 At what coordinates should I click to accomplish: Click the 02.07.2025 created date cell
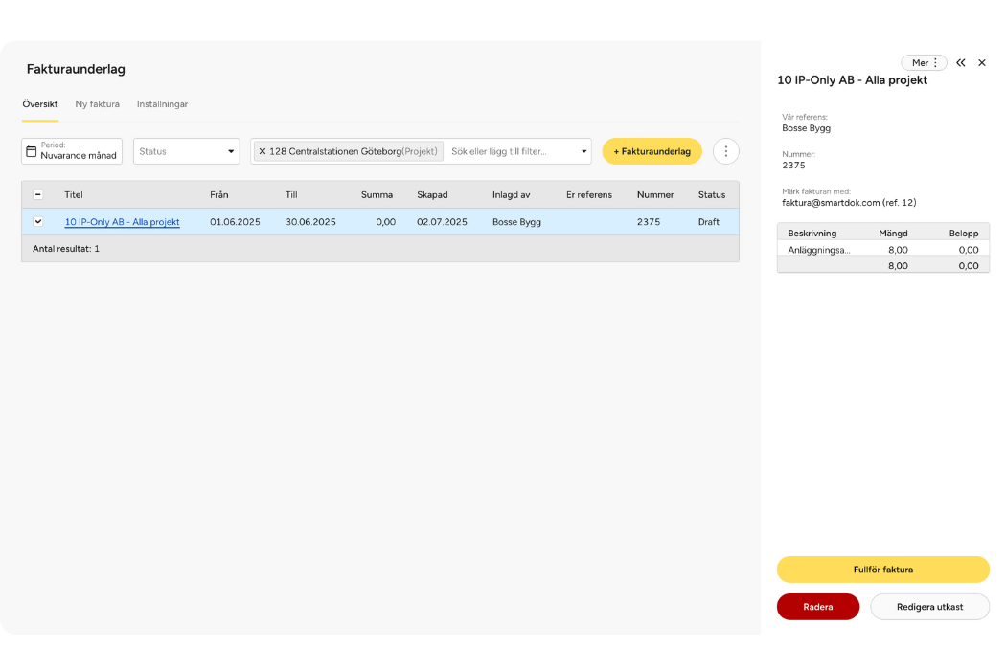(x=442, y=222)
